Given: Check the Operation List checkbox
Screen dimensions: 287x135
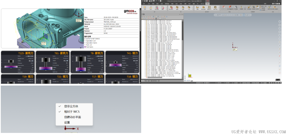Looking at the screenshot, I should coord(85,41).
